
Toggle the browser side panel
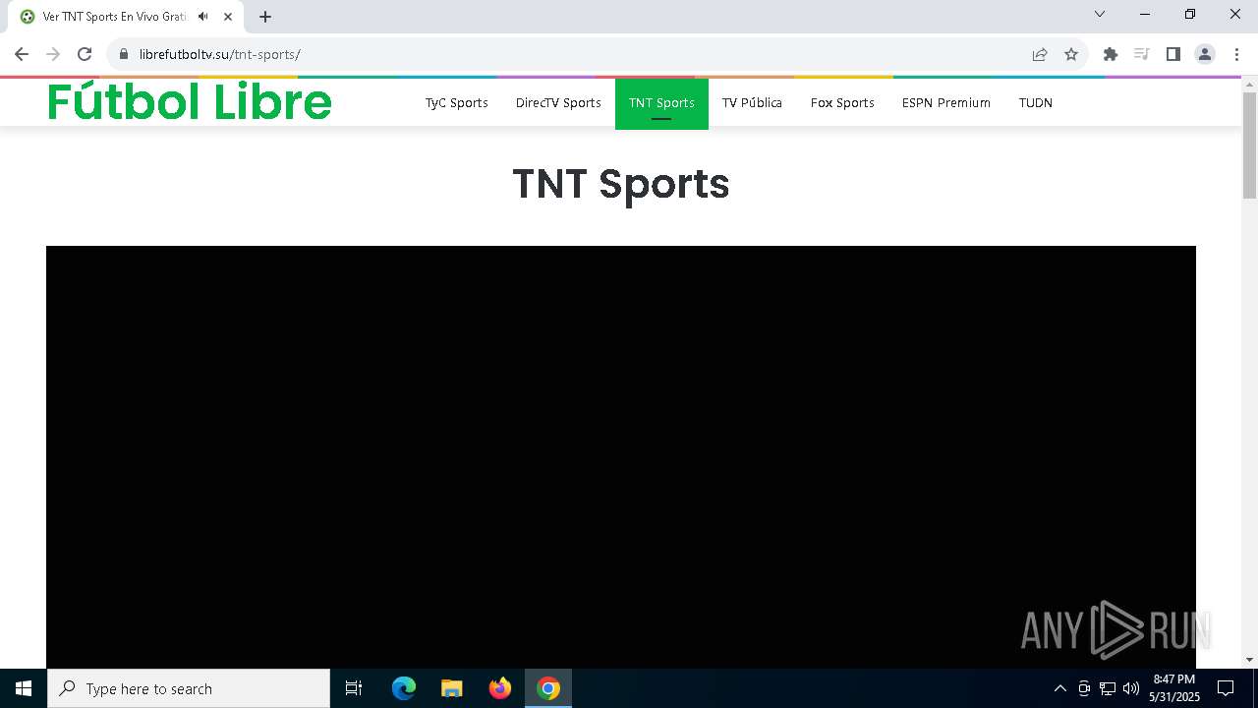1172,54
